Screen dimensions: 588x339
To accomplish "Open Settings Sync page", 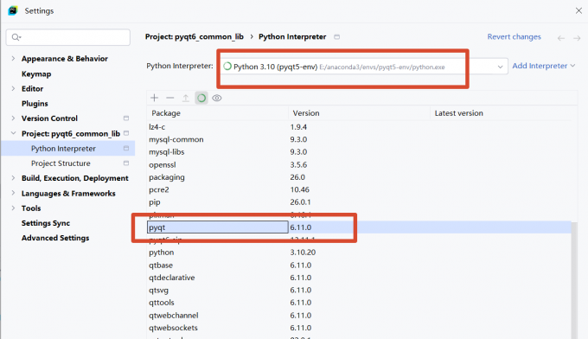I will pyautogui.click(x=45, y=223).
